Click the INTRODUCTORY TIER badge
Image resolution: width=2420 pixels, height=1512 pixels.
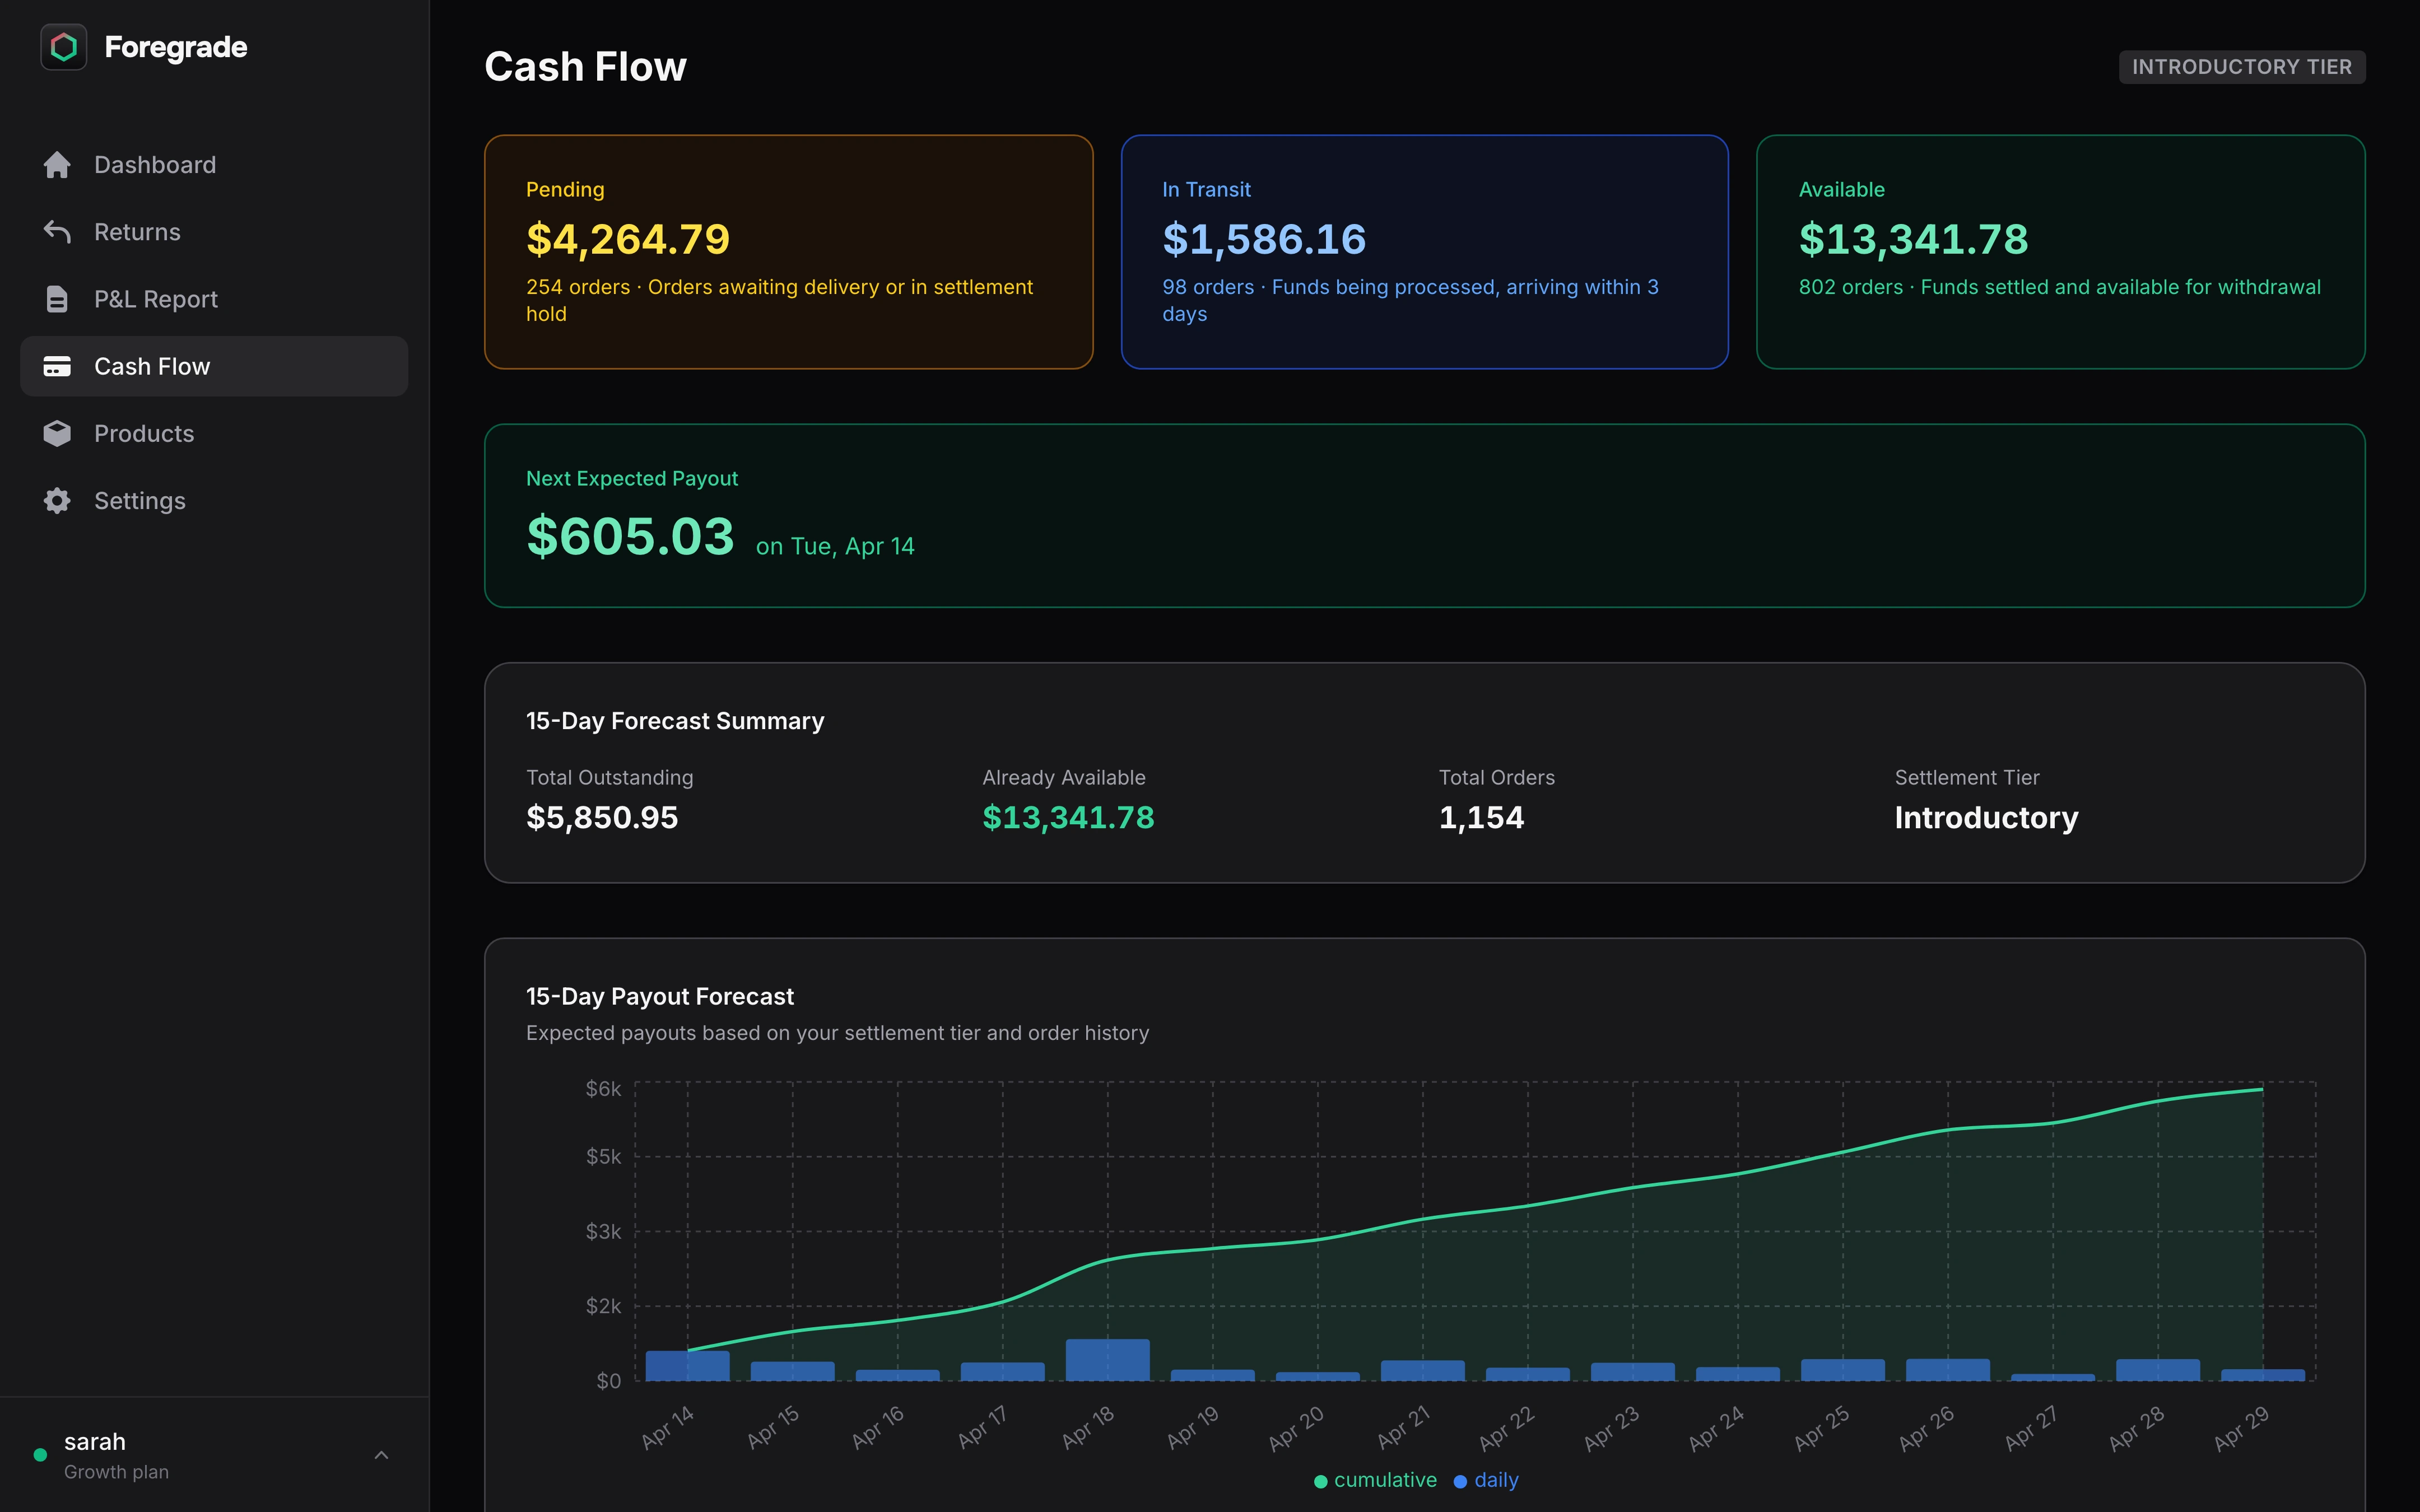2242,66
